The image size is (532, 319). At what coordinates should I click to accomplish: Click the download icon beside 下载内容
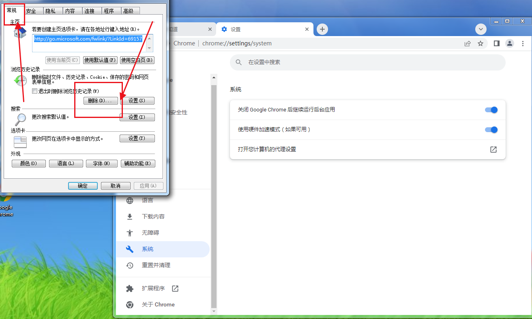click(x=130, y=216)
